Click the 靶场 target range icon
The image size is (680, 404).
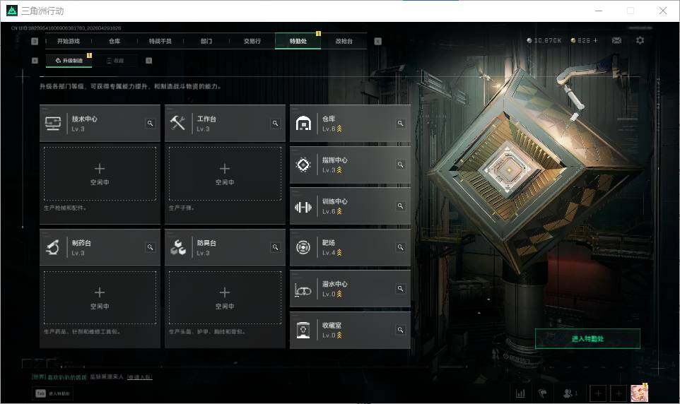click(303, 247)
